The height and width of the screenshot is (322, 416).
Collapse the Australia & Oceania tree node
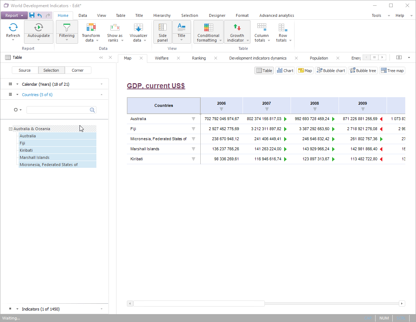[x=10, y=129]
